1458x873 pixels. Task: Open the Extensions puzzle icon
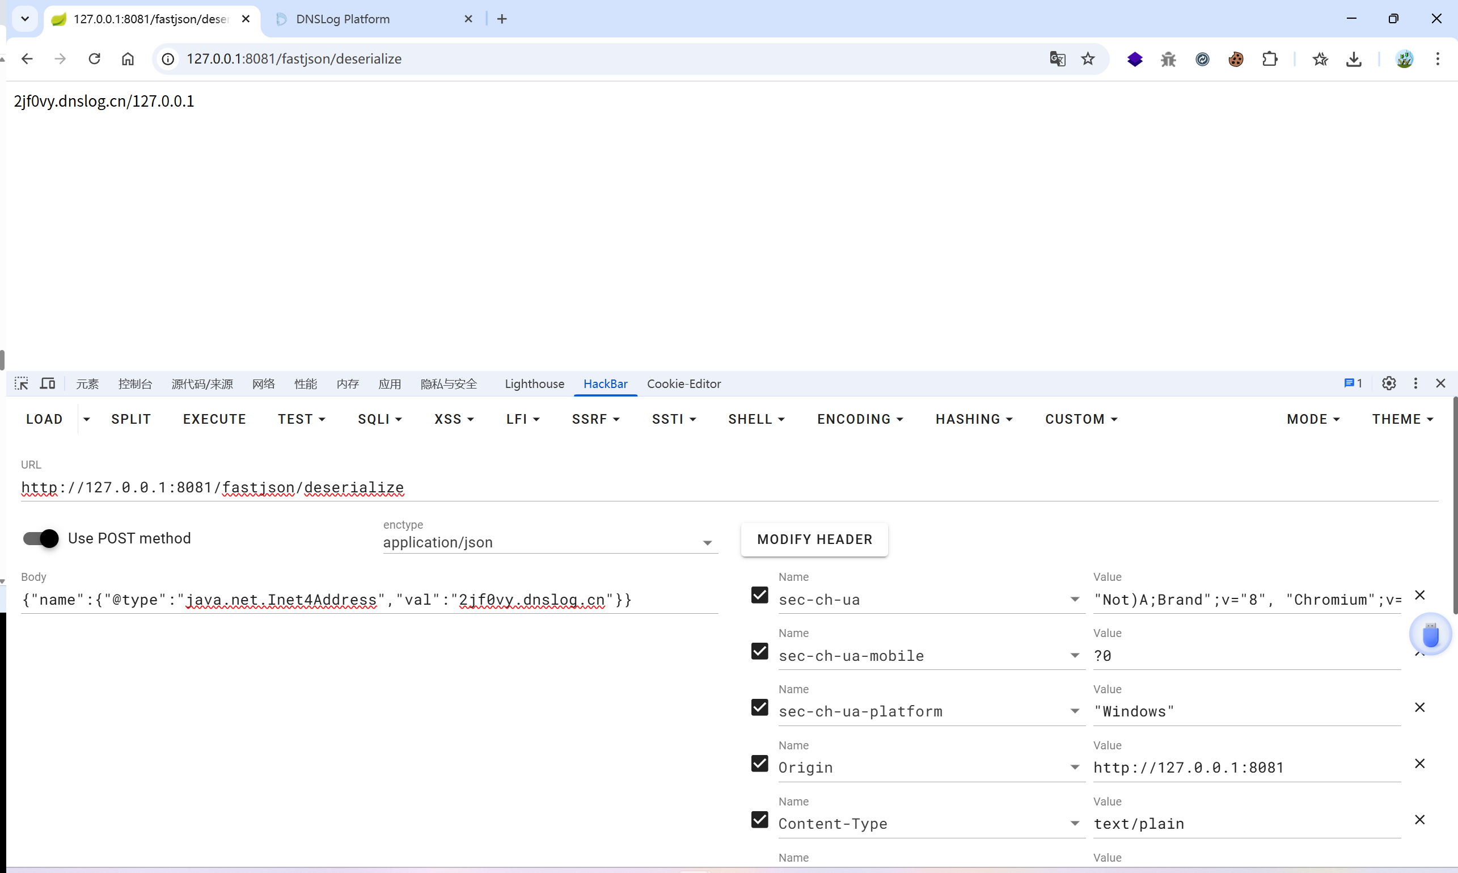(x=1269, y=59)
